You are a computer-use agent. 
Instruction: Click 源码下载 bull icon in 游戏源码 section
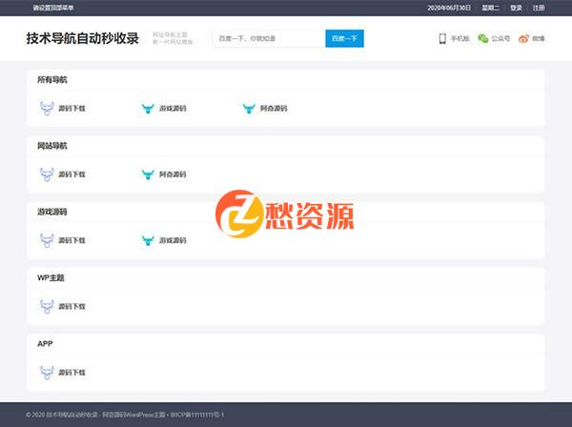pyautogui.click(x=47, y=240)
